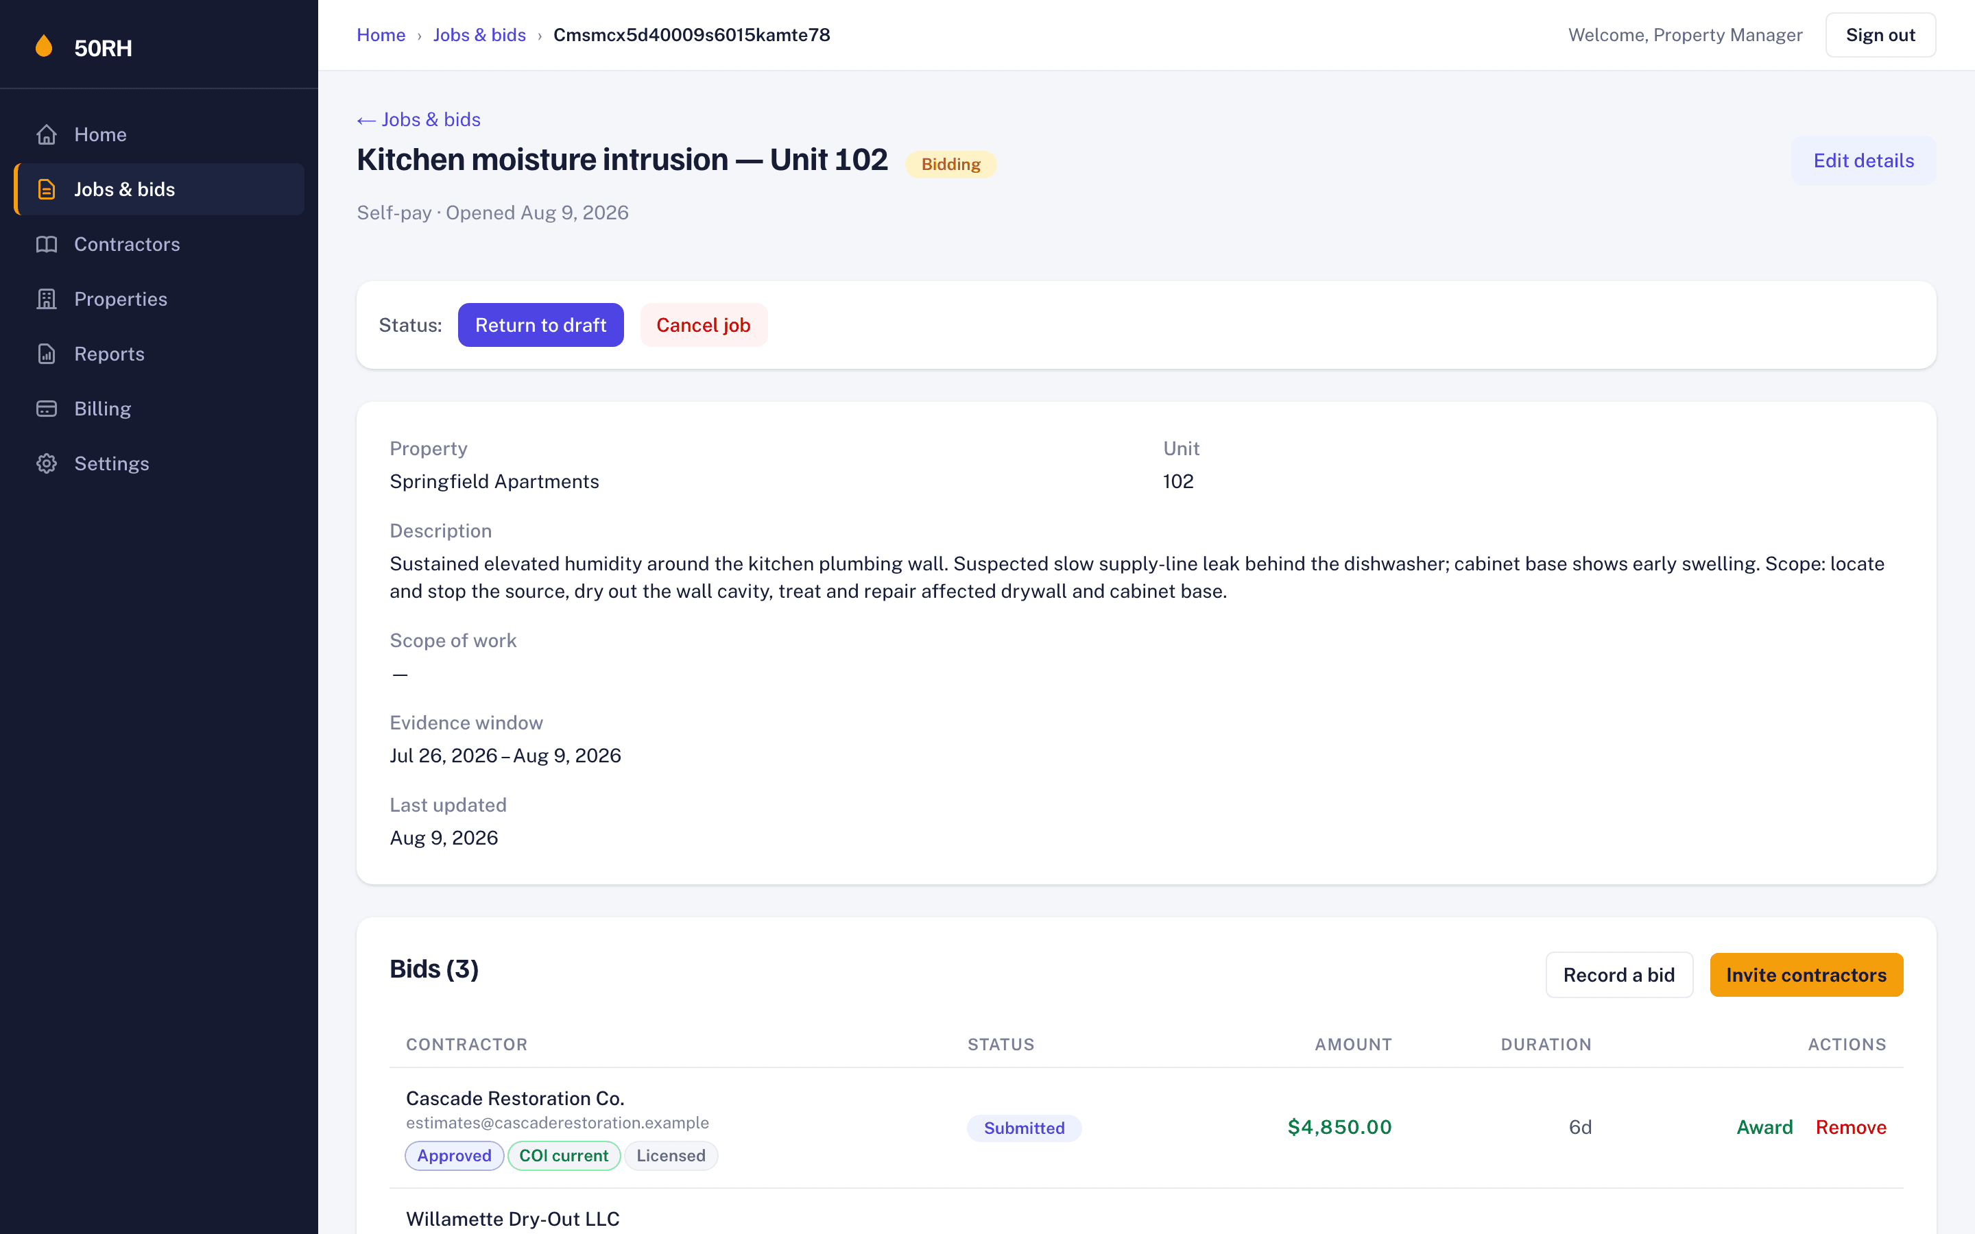
Task: Click the Last updated Aug 9, 2026 value
Action: click(x=444, y=838)
